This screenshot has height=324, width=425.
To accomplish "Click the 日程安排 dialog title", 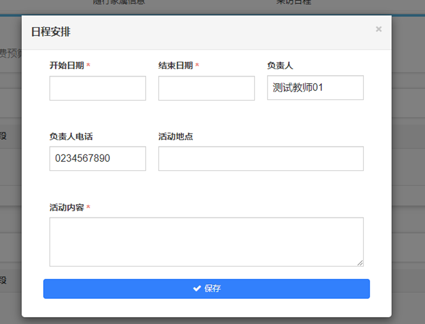I will 51,32.
